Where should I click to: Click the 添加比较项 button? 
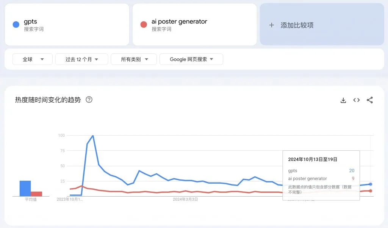click(x=322, y=25)
